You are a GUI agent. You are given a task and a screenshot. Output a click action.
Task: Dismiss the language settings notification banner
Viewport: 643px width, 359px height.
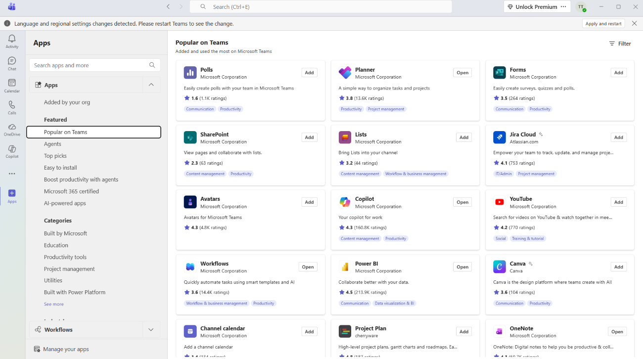coord(635,24)
